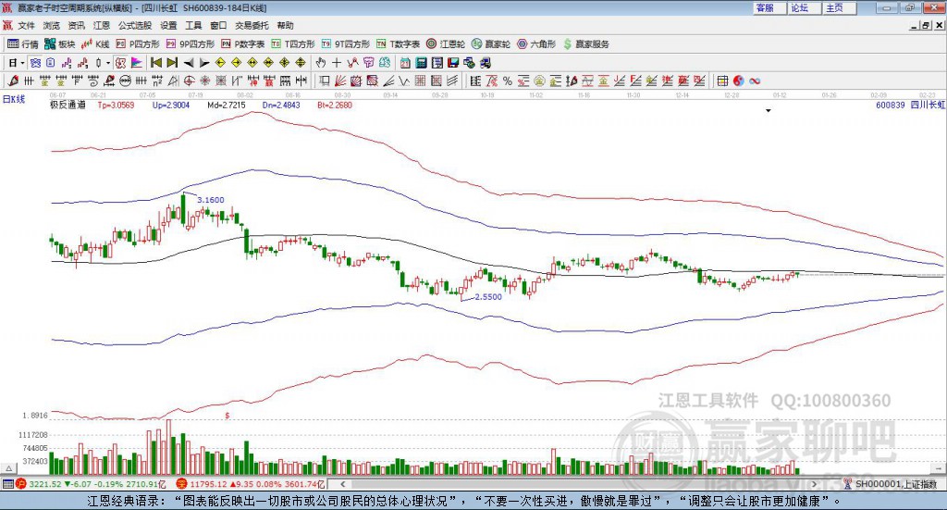Screen dimensions: 947x510
Task: Open the T四方形 tool
Action: tap(293, 44)
